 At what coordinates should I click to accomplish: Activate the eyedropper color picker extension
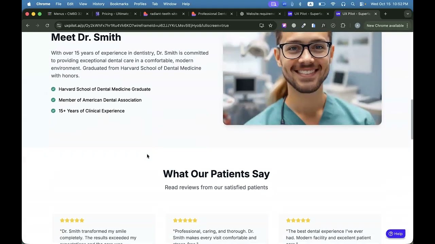303,25
